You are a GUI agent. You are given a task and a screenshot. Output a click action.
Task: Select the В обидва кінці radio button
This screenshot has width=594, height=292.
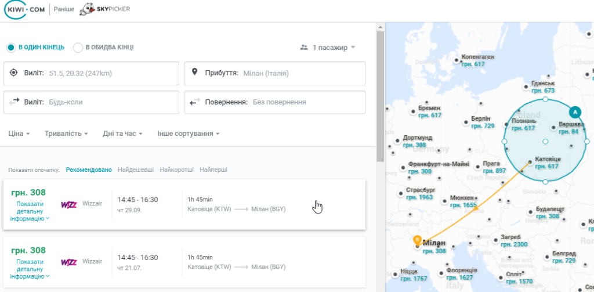tap(78, 48)
